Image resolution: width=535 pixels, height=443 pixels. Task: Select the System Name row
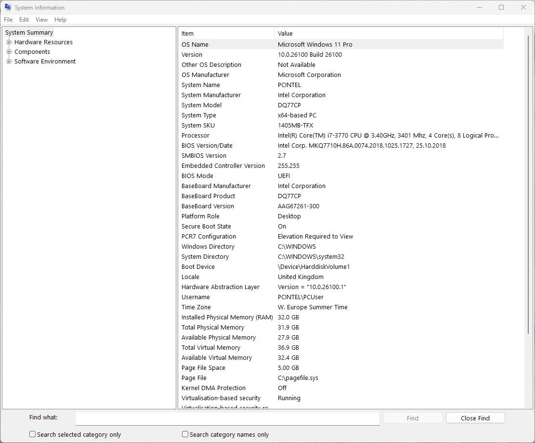click(x=342, y=85)
